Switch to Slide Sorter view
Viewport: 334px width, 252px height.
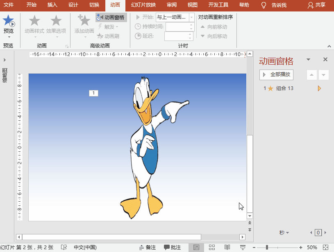[x=212, y=248]
